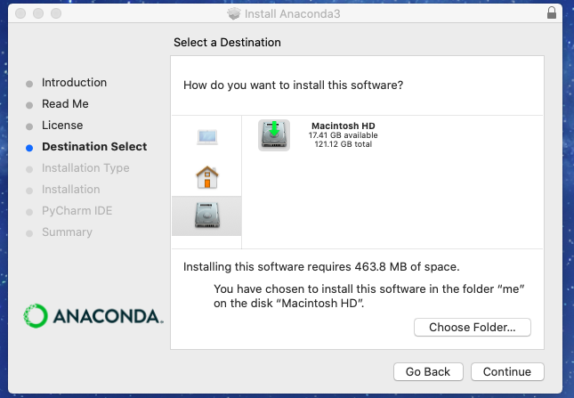Click the Summary step label
This screenshot has width=574, height=398.
(67, 232)
